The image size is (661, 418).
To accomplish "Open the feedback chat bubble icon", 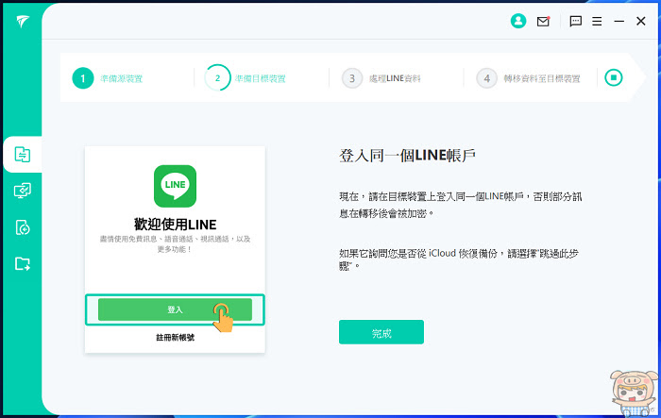I will 575,21.
